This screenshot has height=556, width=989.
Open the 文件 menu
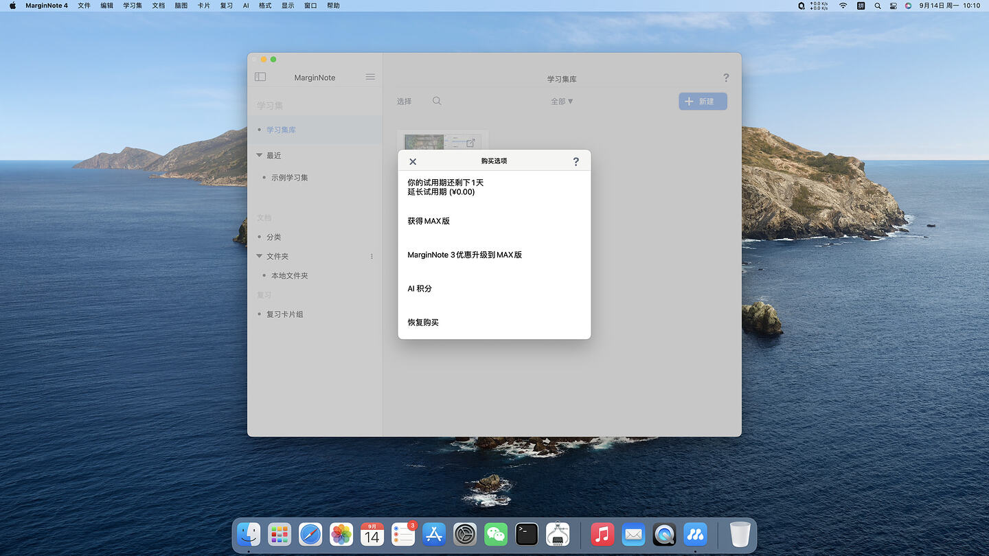click(84, 5)
